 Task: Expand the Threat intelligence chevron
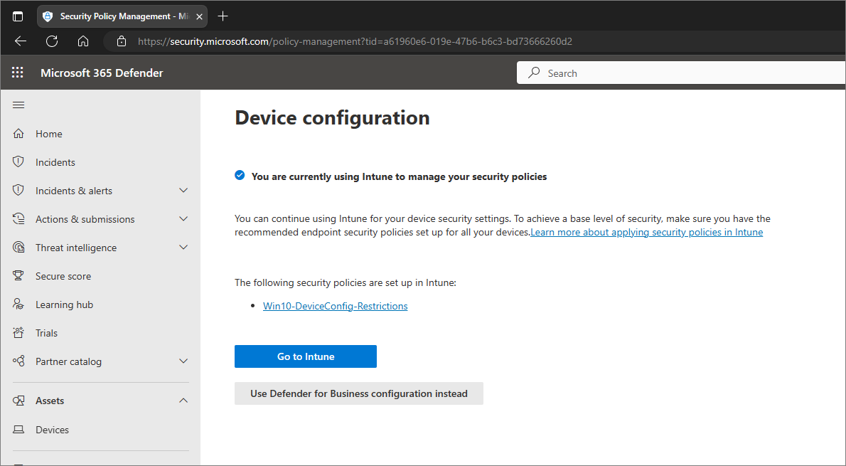click(183, 248)
